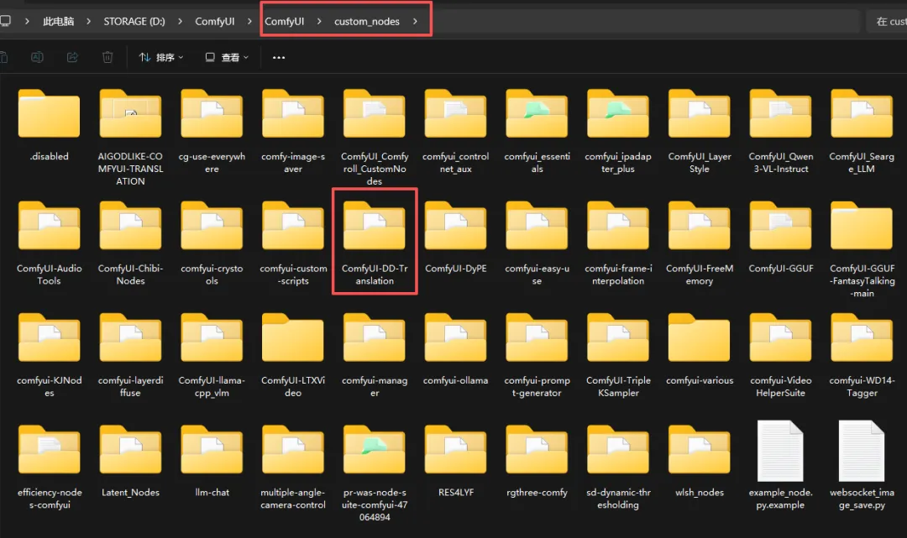Select the comfyui-crystools folder
The width and height of the screenshot is (907, 538).
[x=212, y=226]
